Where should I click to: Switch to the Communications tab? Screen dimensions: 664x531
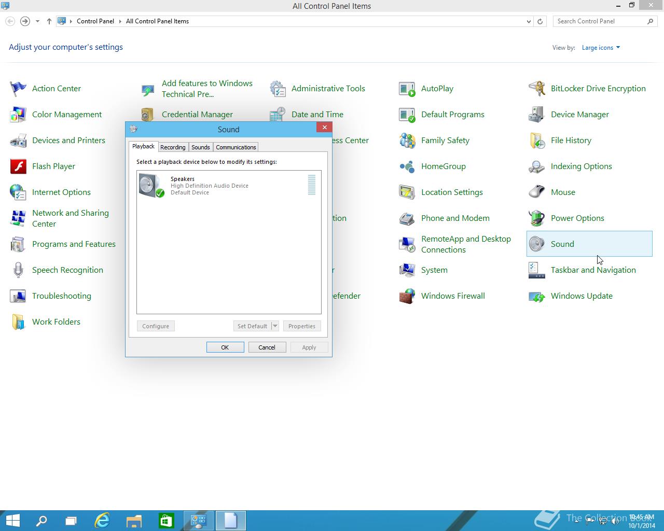(236, 147)
